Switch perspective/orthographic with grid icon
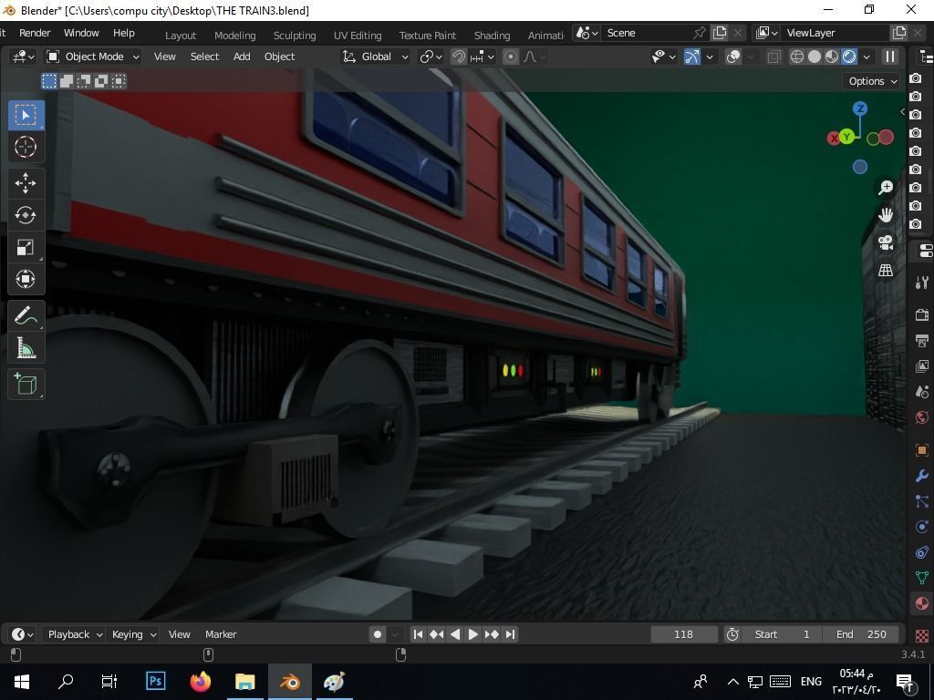The width and height of the screenshot is (934, 700). click(886, 270)
